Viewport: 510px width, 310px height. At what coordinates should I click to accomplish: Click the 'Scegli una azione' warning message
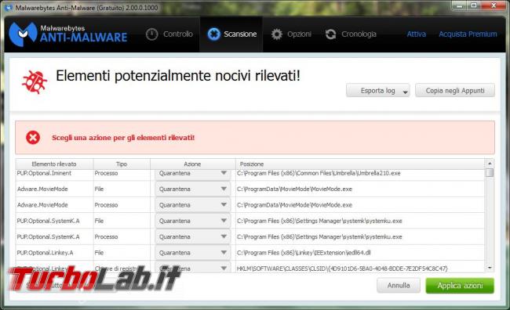point(123,138)
